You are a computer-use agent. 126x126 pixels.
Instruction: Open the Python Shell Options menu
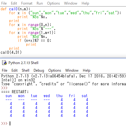(x=55, y=70)
